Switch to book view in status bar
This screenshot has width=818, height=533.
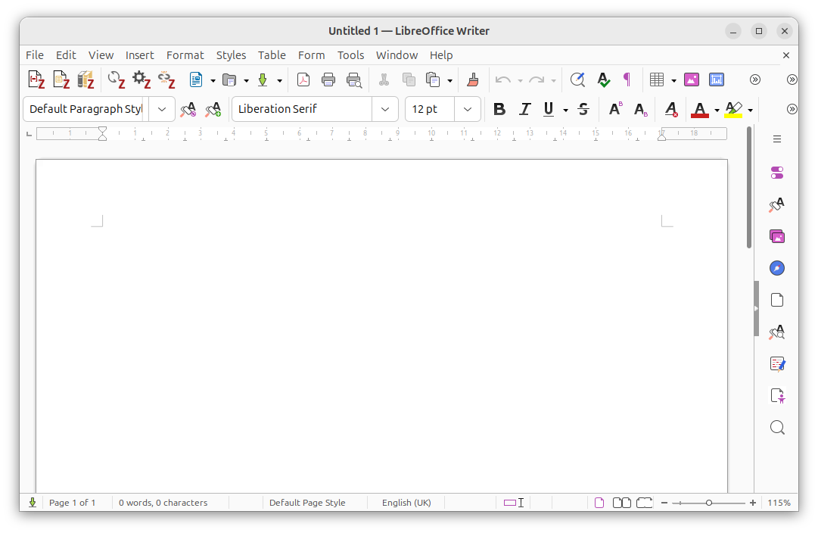click(645, 503)
